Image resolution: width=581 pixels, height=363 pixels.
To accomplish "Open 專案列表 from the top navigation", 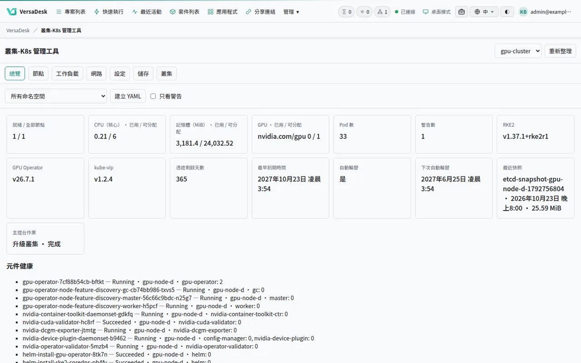I will click(x=71, y=12).
